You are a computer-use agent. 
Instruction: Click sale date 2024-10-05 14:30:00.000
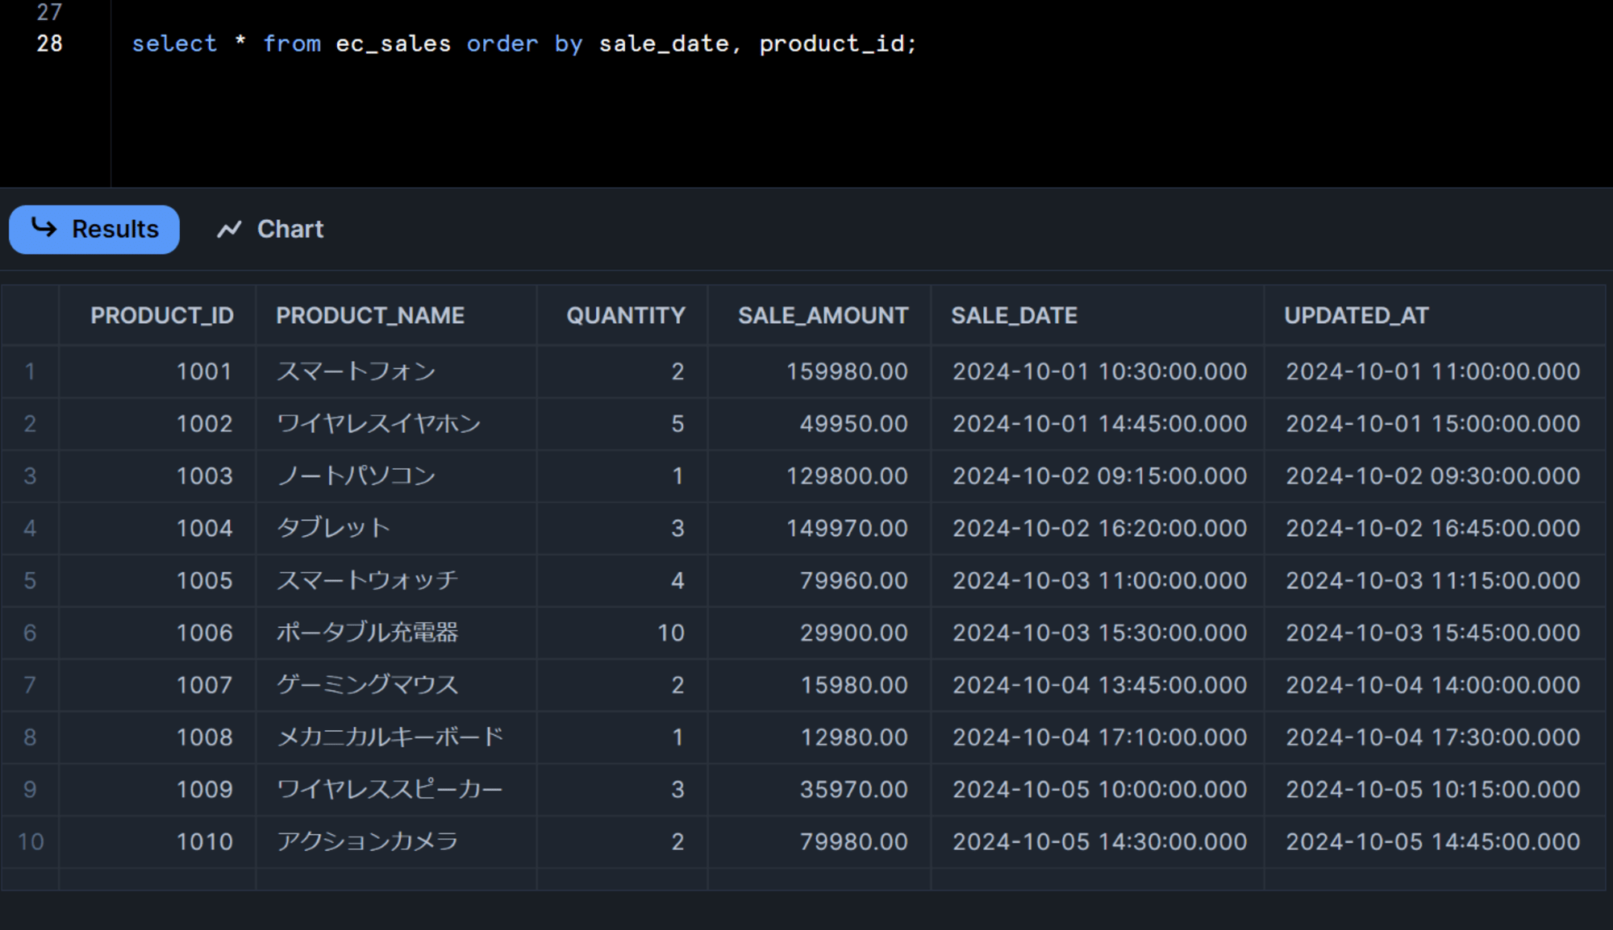(x=1099, y=841)
